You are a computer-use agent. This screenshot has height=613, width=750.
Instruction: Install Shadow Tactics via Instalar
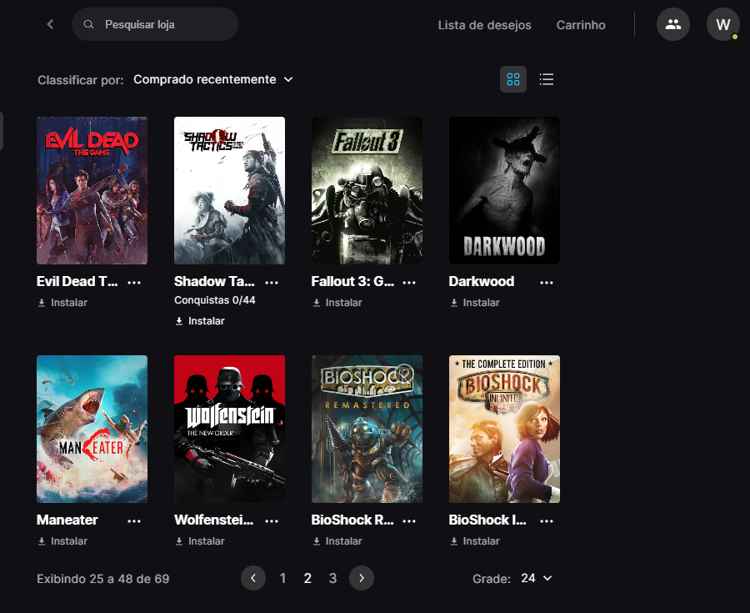click(200, 321)
